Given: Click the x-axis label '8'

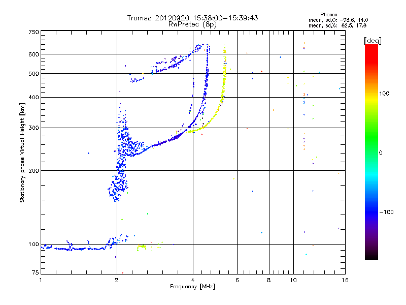Looking at the screenshot, I should (x=269, y=280).
